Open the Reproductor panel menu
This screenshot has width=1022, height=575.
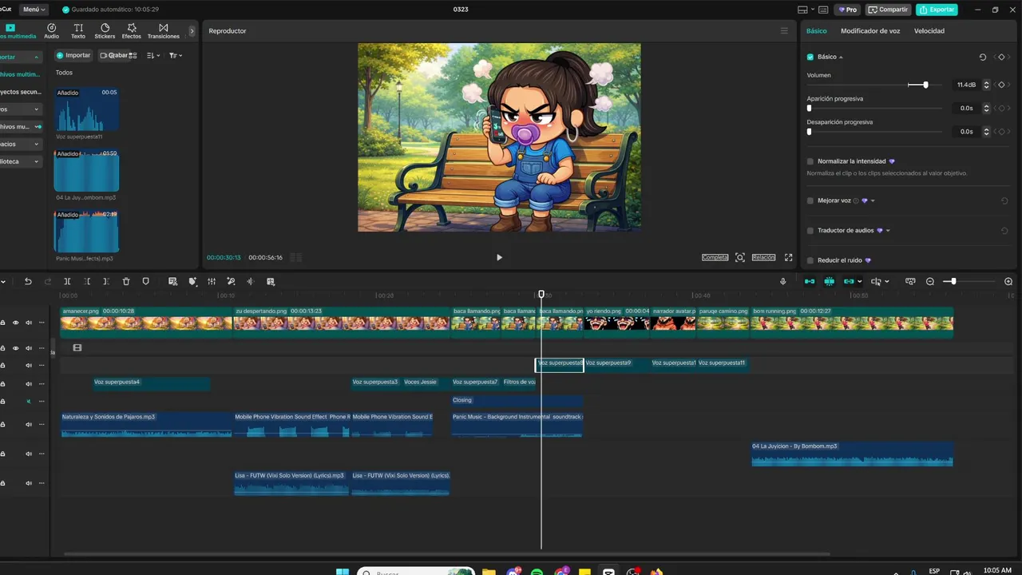tap(784, 30)
